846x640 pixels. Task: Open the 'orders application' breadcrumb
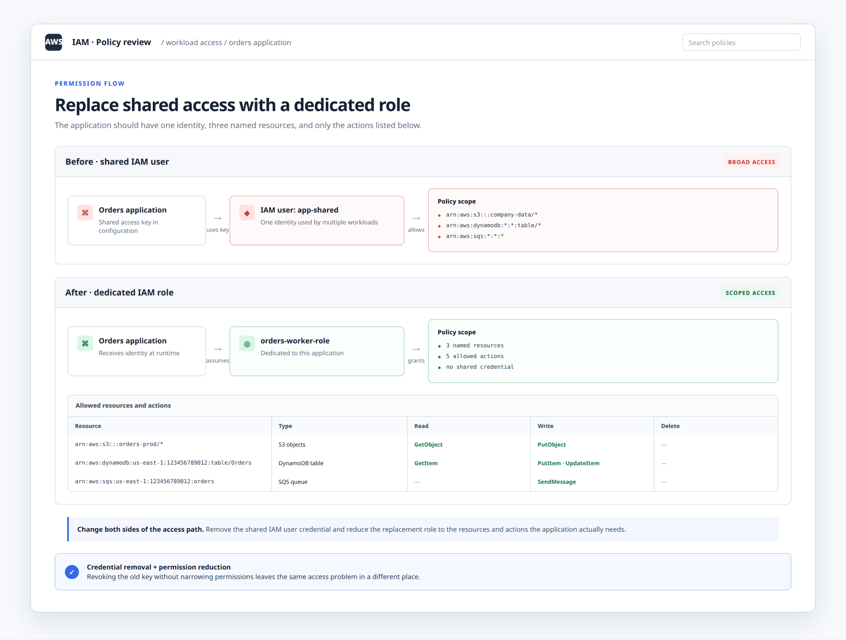[260, 42]
